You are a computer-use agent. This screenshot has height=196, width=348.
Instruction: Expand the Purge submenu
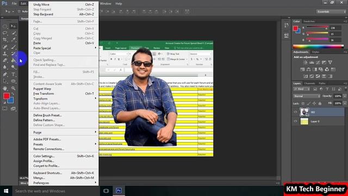[x=64, y=132]
